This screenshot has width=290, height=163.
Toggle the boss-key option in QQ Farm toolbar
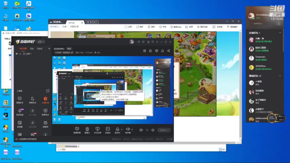(217, 27)
